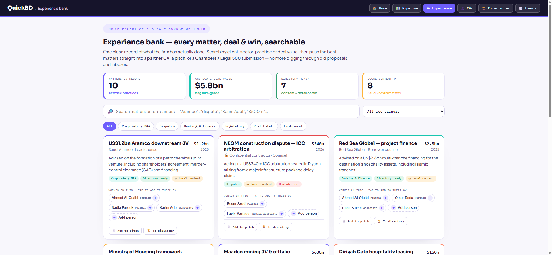Click the 'Diriyah Gate hospitality leasing' title
Viewport: 552px width, 255px height.
pyautogui.click(x=376, y=252)
